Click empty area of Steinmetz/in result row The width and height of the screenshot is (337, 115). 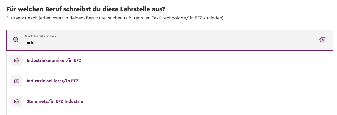(x=206, y=101)
